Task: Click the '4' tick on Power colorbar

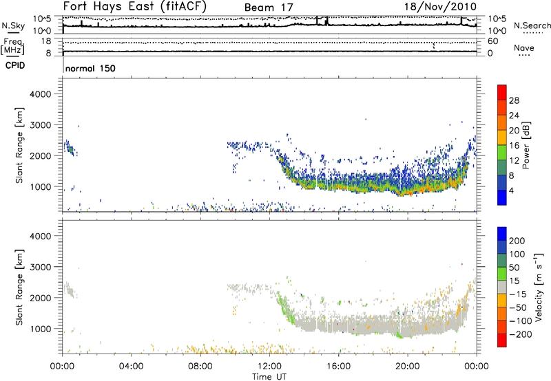Action: tap(511, 191)
